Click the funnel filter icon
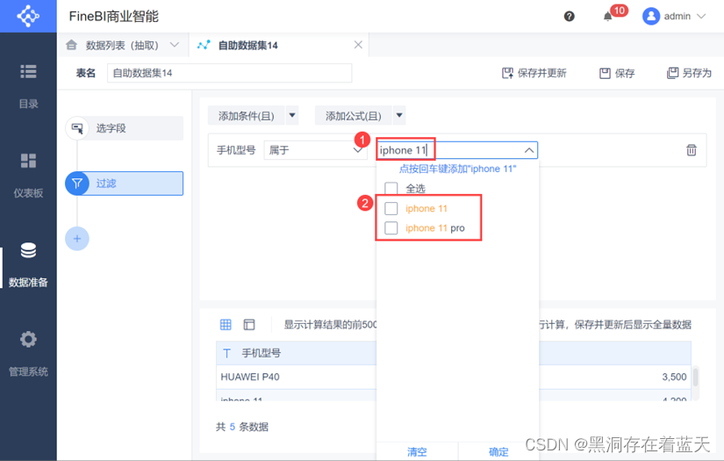 (77, 184)
